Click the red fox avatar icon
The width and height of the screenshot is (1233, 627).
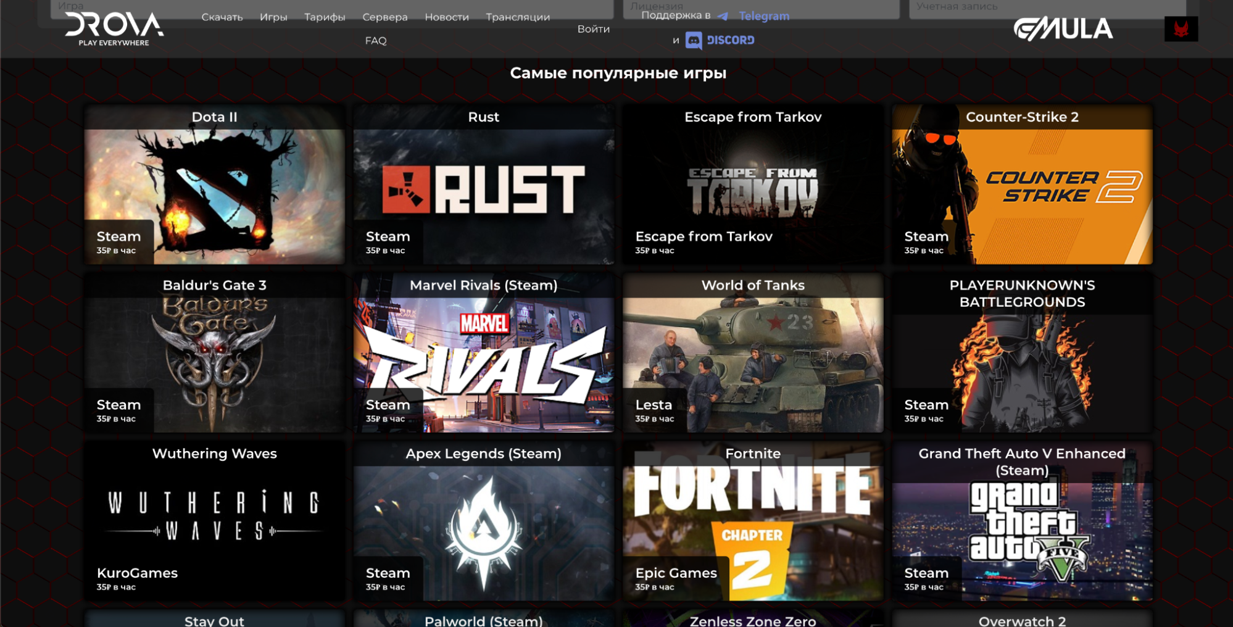click(x=1181, y=29)
